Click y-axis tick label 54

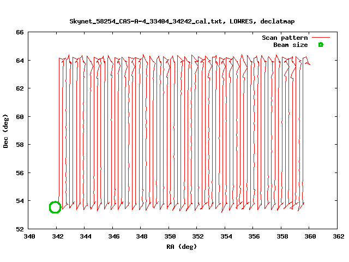[x=20, y=201]
